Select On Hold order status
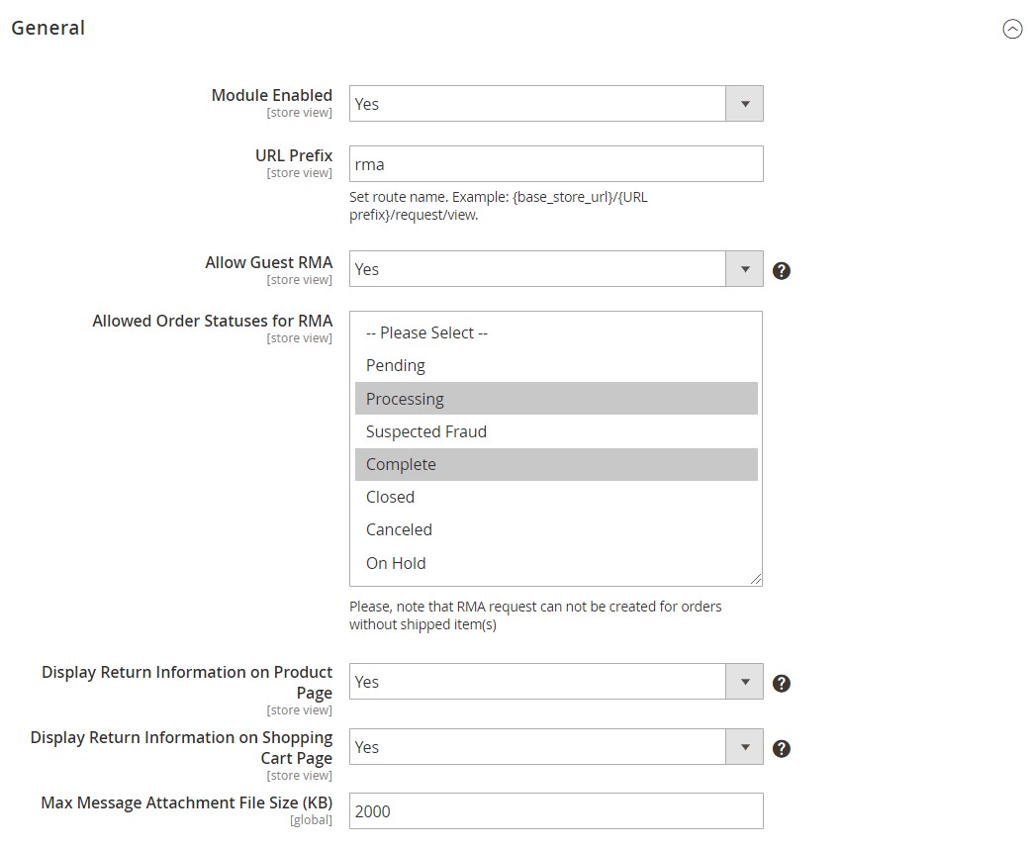The image size is (1032, 848). click(x=556, y=563)
